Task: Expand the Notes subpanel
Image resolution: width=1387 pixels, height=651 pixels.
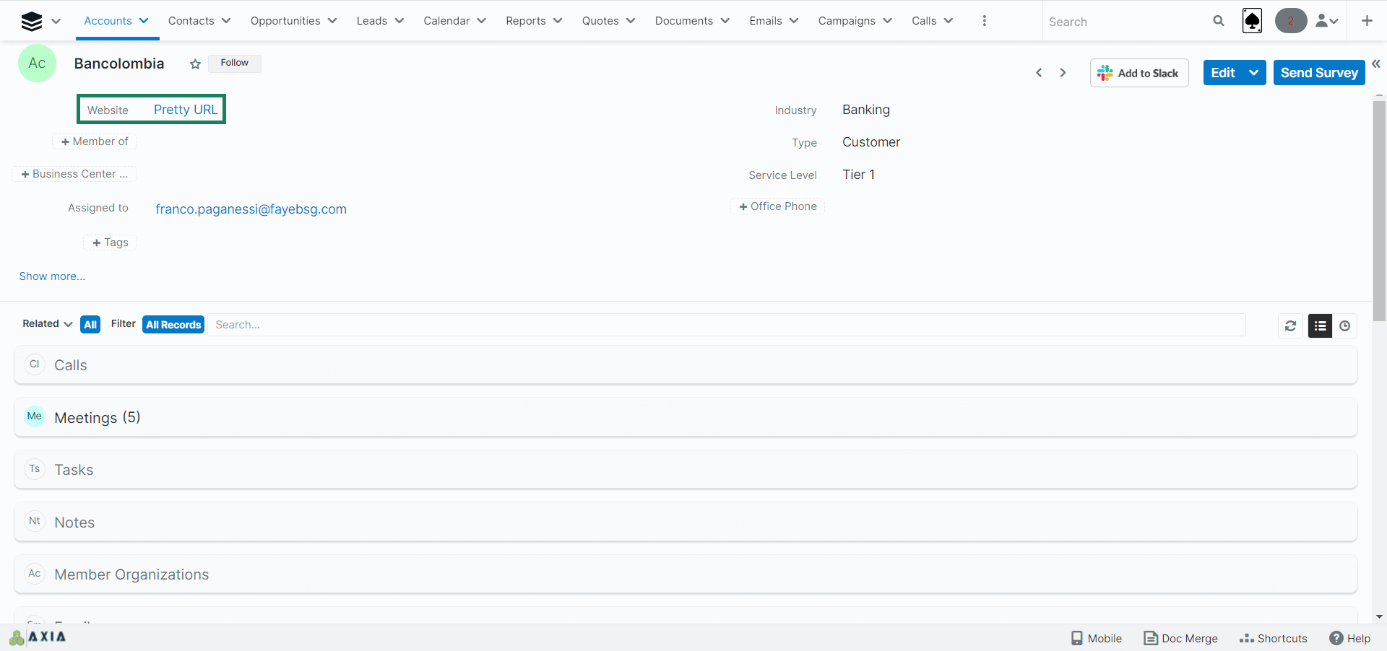Action: [686, 522]
